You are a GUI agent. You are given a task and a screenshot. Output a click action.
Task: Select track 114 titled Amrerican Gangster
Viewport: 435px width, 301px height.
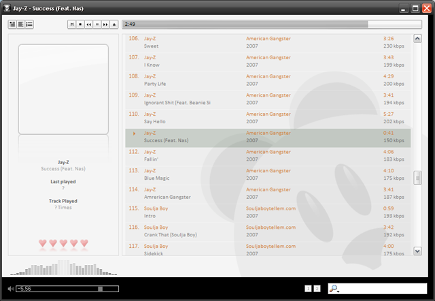tap(268, 195)
